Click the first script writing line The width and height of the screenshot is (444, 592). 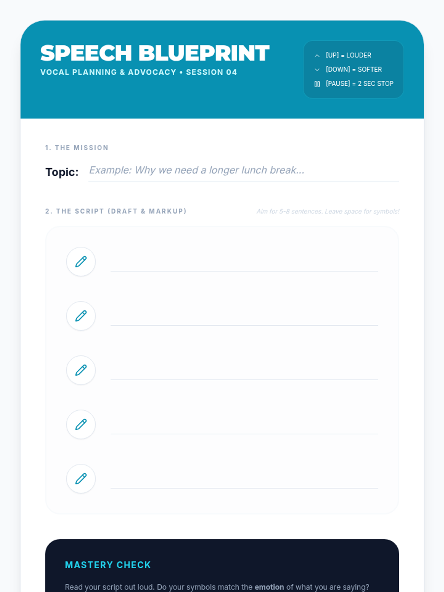click(244, 262)
